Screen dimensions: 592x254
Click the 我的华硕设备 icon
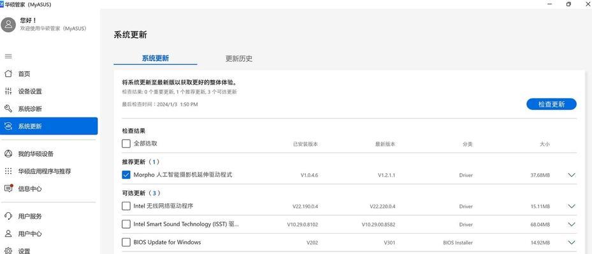click(8, 154)
